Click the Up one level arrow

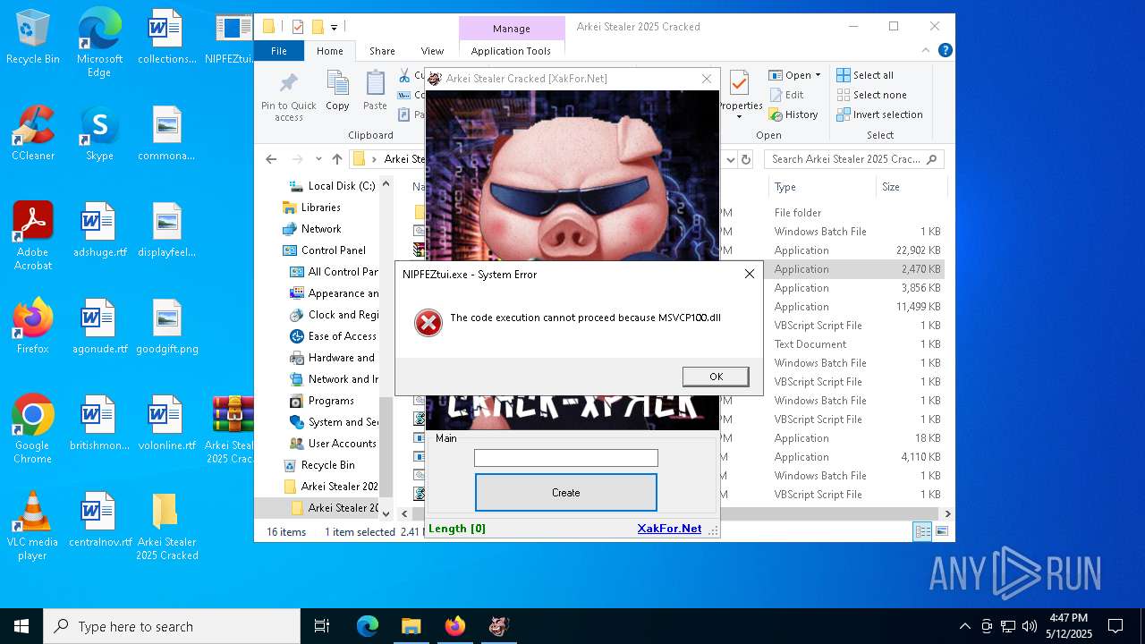click(336, 159)
